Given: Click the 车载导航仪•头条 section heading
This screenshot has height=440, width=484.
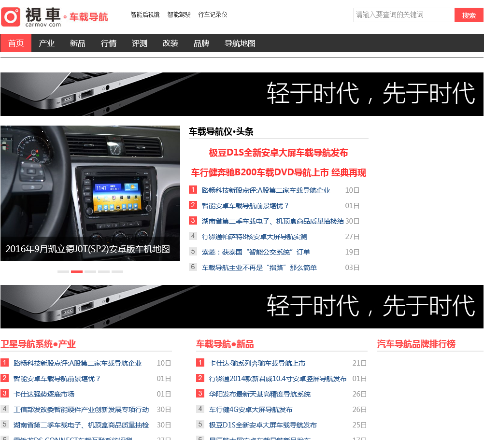Looking at the screenshot, I should point(221,131).
